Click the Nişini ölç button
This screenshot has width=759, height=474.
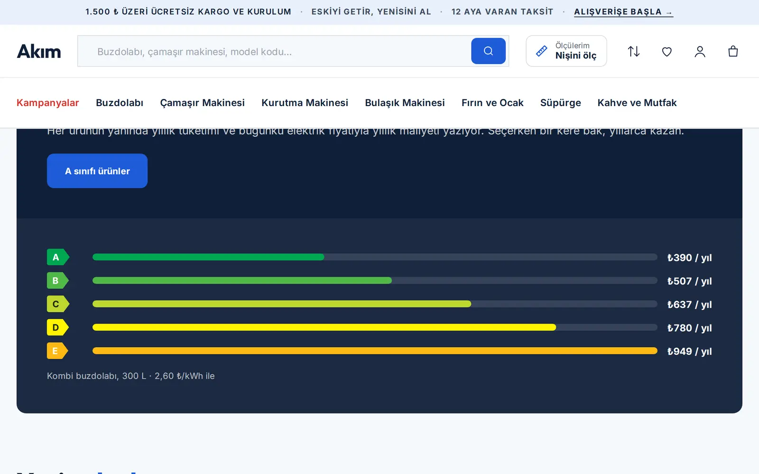click(566, 51)
